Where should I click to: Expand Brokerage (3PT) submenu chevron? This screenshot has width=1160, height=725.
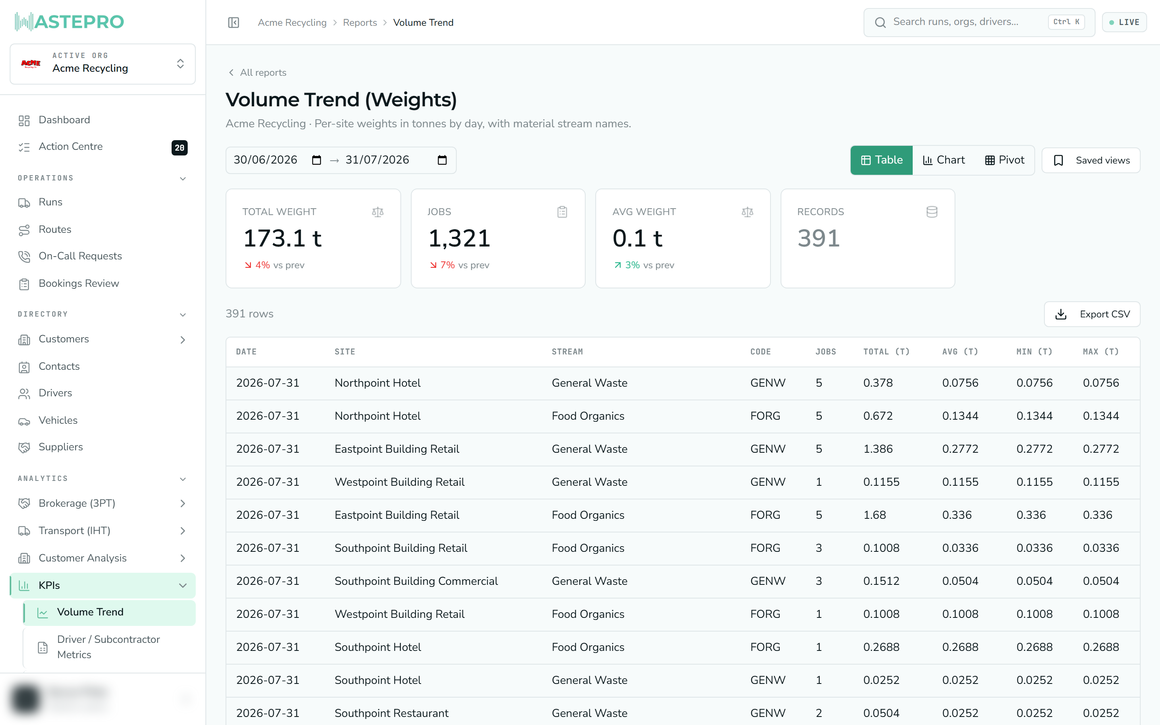(182, 503)
